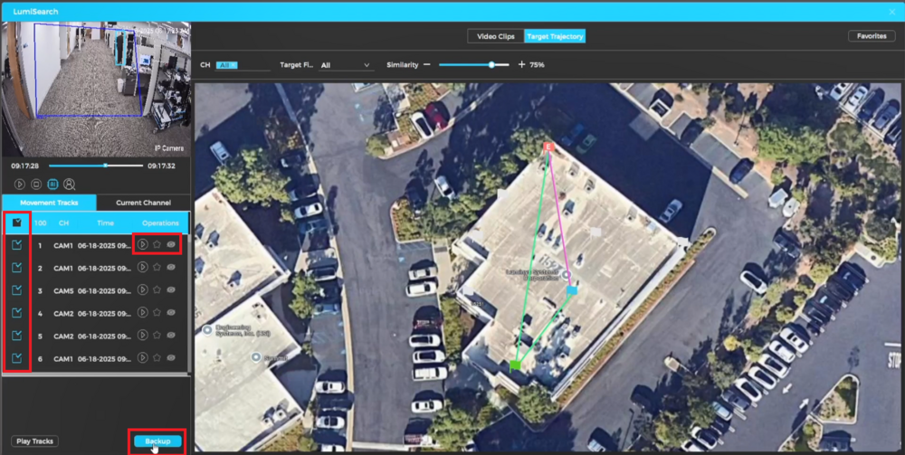Play track 6 CAM1 clip
The width and height of the screenshot is (905, 455).
[143, 359]
